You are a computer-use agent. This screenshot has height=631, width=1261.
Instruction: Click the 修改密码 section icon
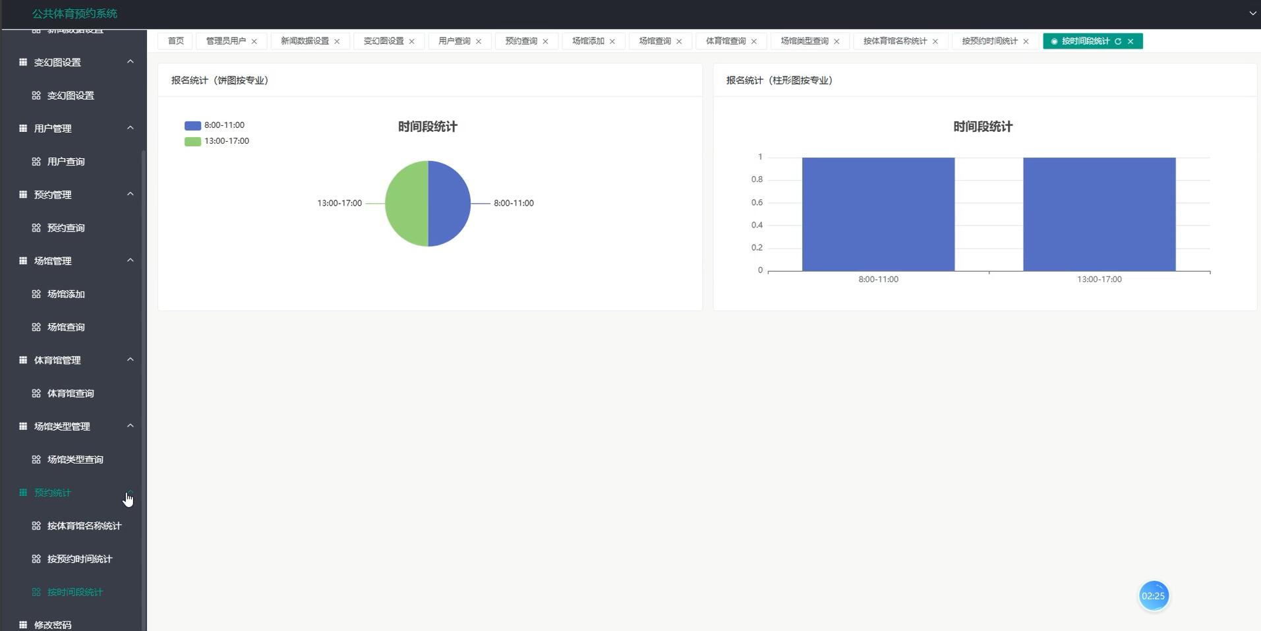coord(22,624)
